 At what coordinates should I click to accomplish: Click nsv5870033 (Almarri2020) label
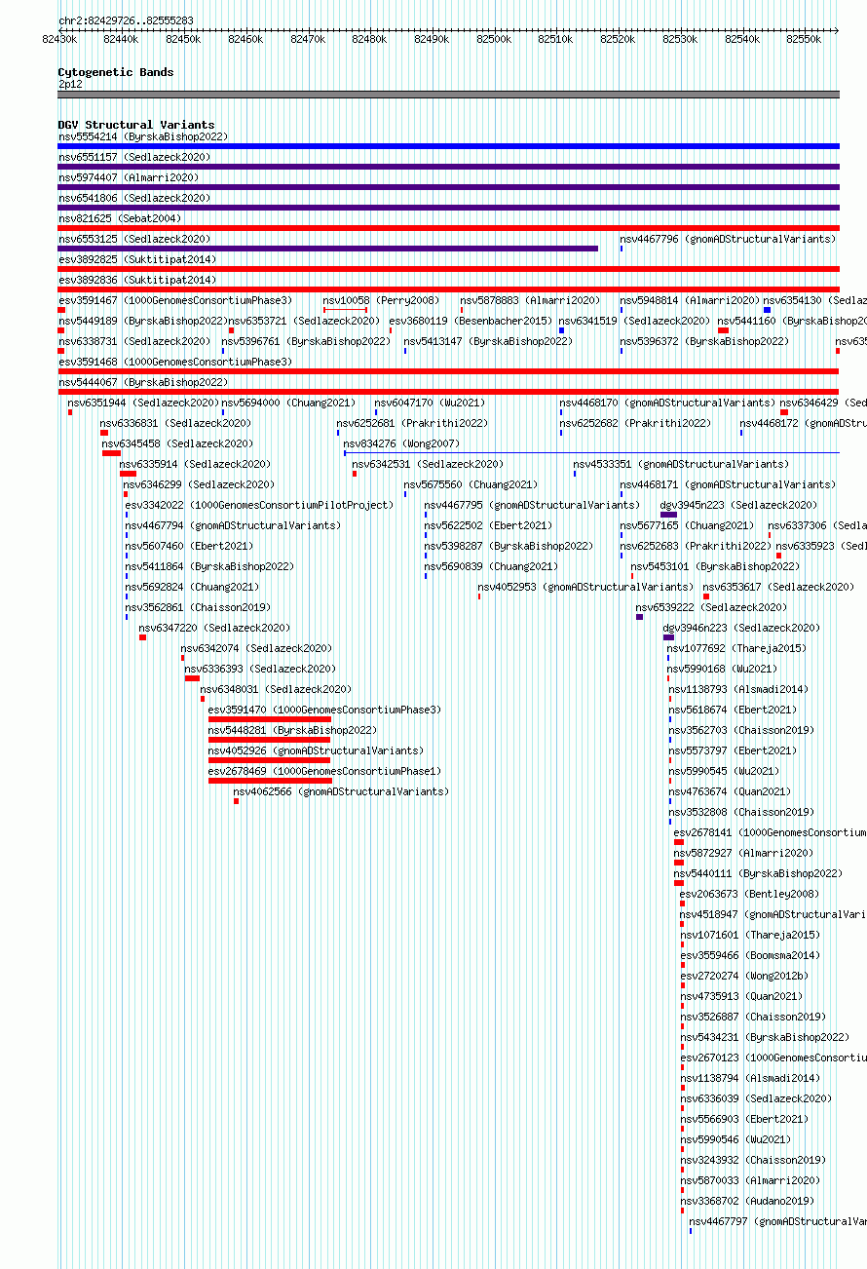(x=750, y=1181)
